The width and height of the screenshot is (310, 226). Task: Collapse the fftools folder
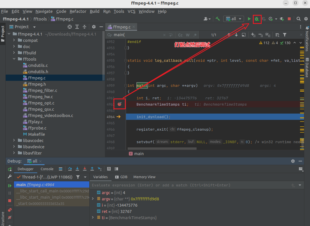(14, 59)
